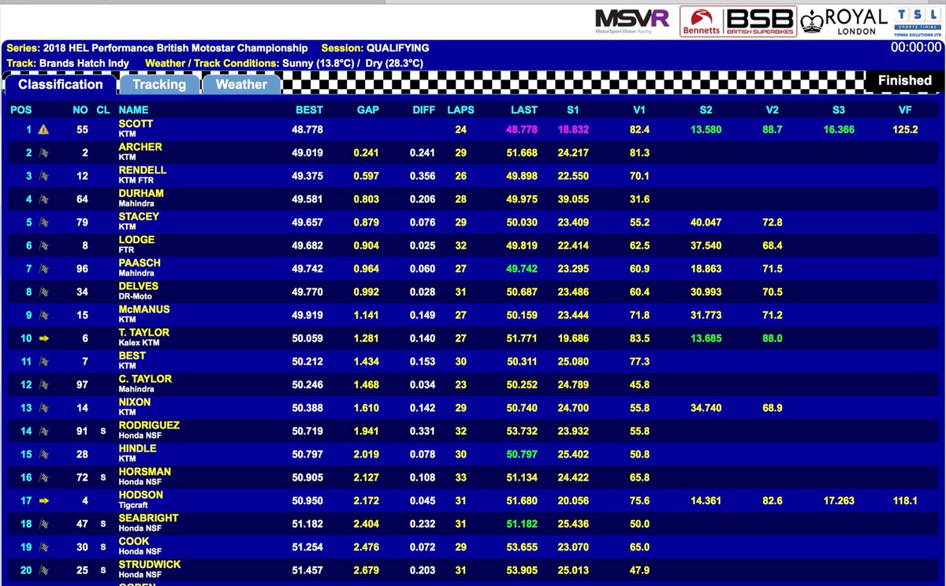
Task: Click STRUDWICK's gap value 2.679
Action: click(367, 571)
